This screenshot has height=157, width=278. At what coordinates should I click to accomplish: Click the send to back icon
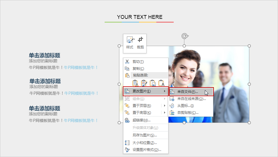click(x=127, y=113)
